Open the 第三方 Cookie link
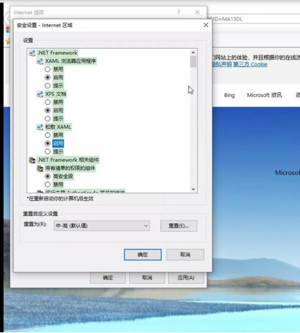Screen dimensions: 300x333 [250, 64]
